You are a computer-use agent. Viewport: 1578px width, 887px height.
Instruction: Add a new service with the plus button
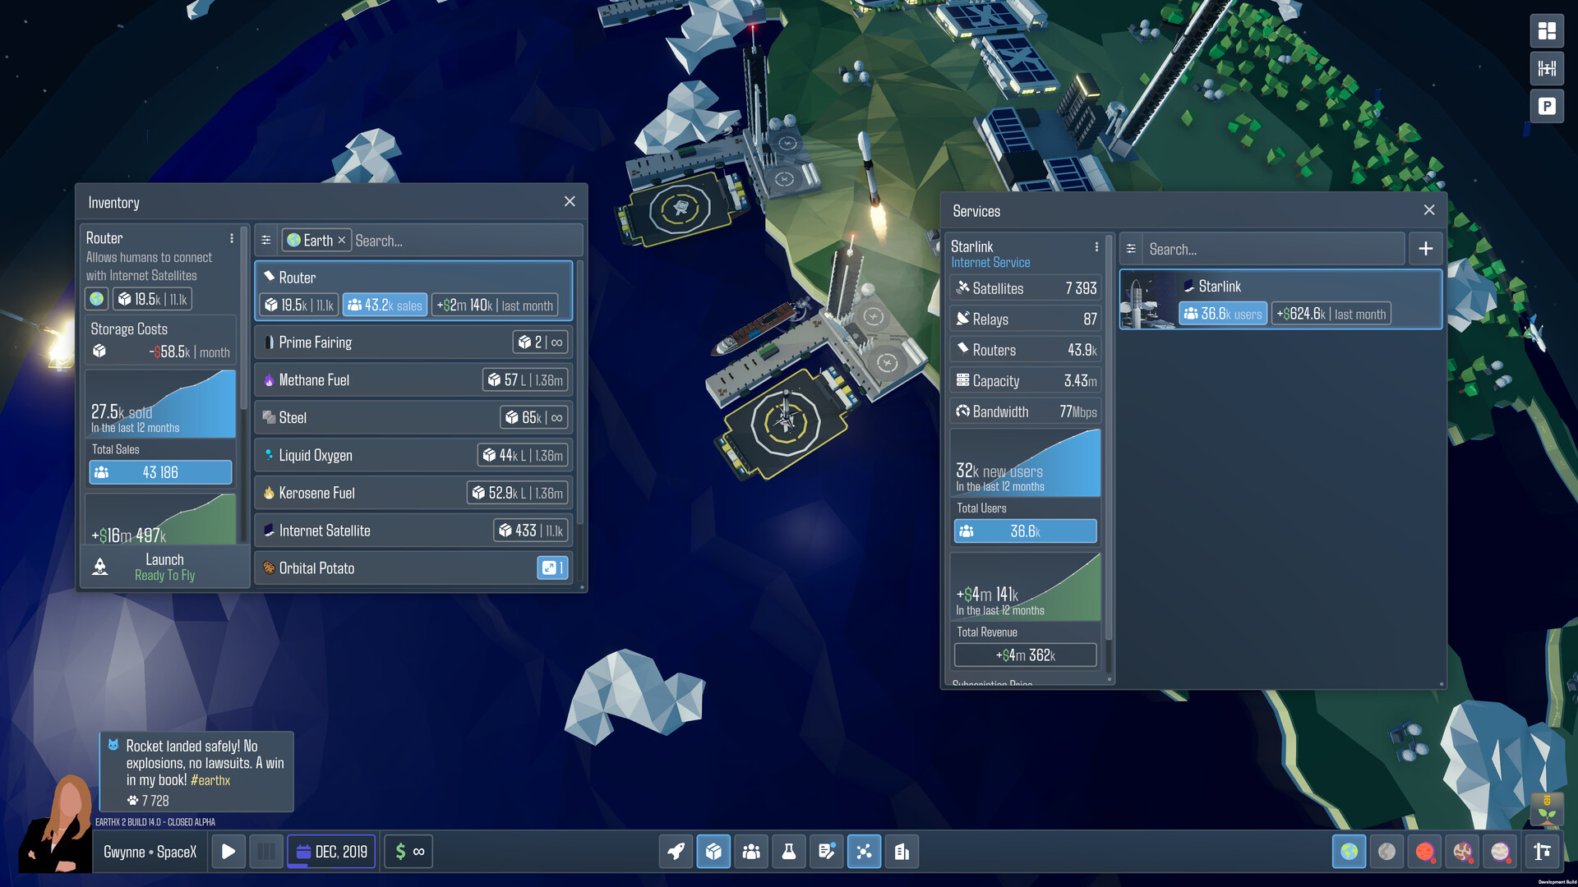point(1426,248)
